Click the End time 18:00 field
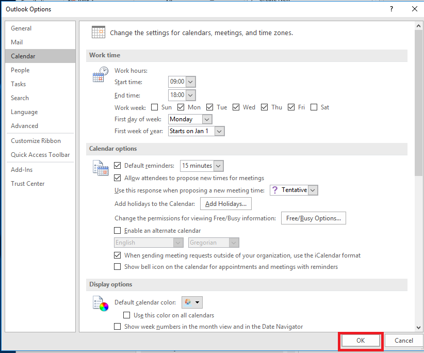Screen dimensions: 424x353 tap(177, 95)
